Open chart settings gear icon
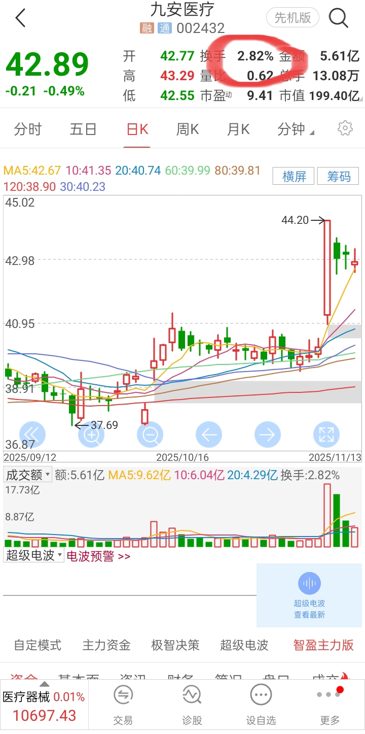The image size is (365, 734). tap(345, 128)
